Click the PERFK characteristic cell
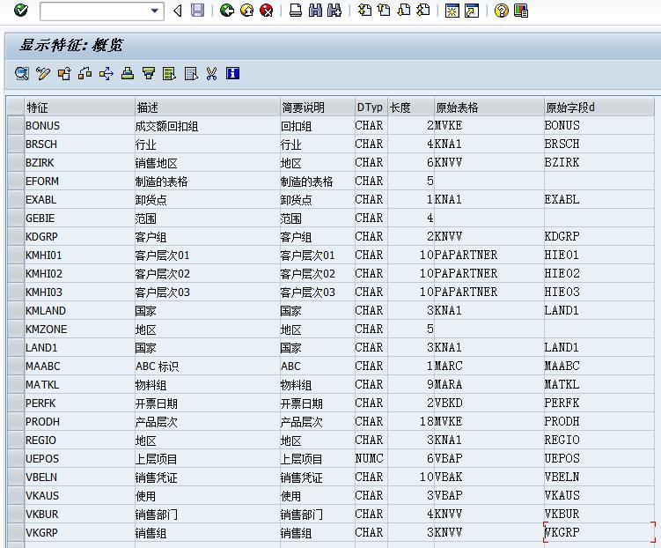Screen dimensions: 661x548 (79, 404)
